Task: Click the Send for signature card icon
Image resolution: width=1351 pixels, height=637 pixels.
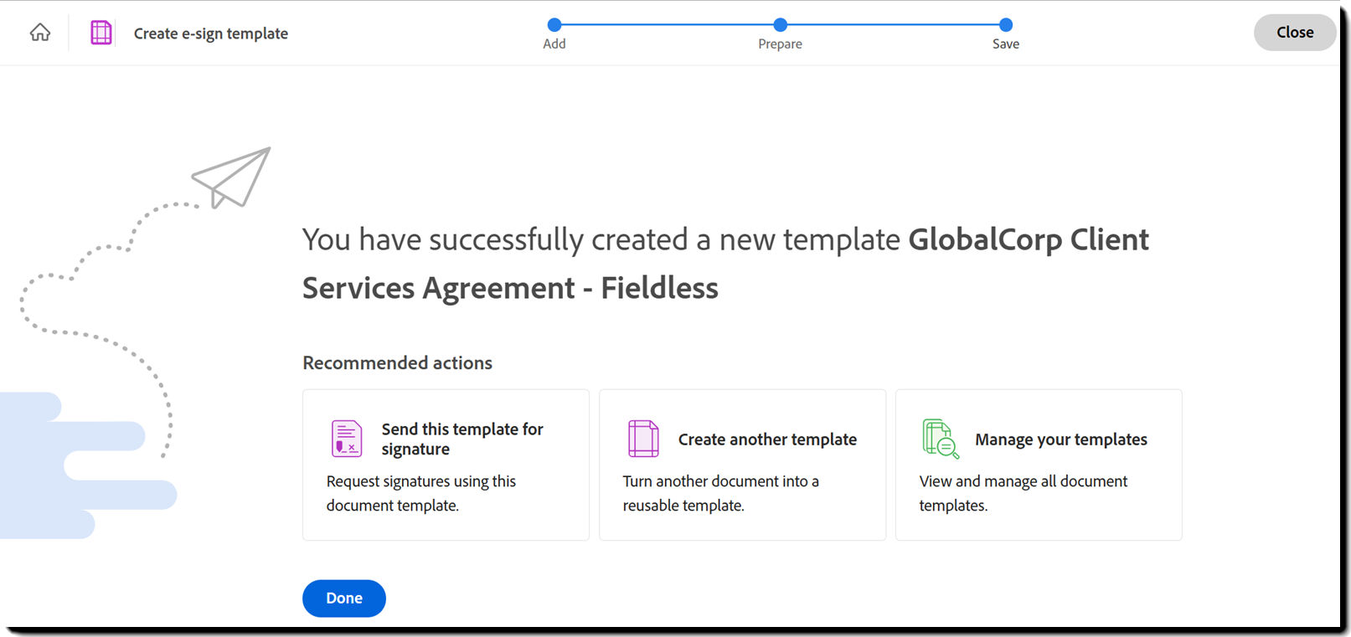Action: click(347, 439)
